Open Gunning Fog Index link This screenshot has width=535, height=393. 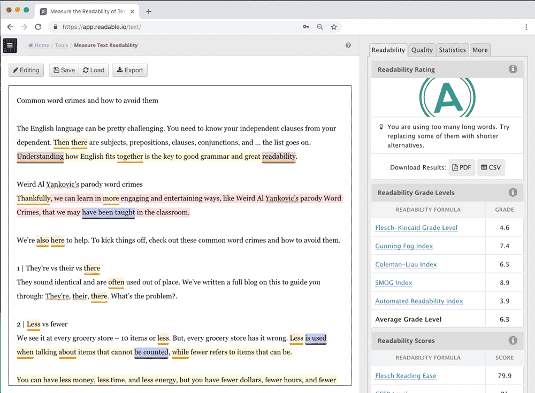[404, 246]
